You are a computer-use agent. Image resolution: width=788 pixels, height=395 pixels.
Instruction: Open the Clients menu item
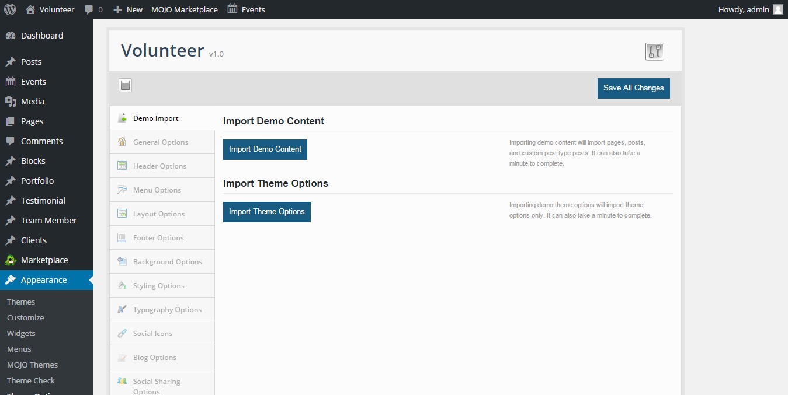[47, 240]
